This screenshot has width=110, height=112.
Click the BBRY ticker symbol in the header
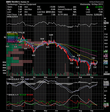click(9, 2)
